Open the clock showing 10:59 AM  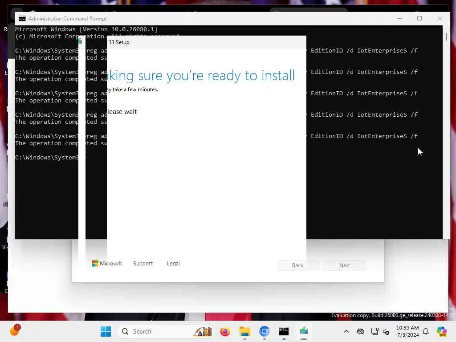(x=407, y=331)
